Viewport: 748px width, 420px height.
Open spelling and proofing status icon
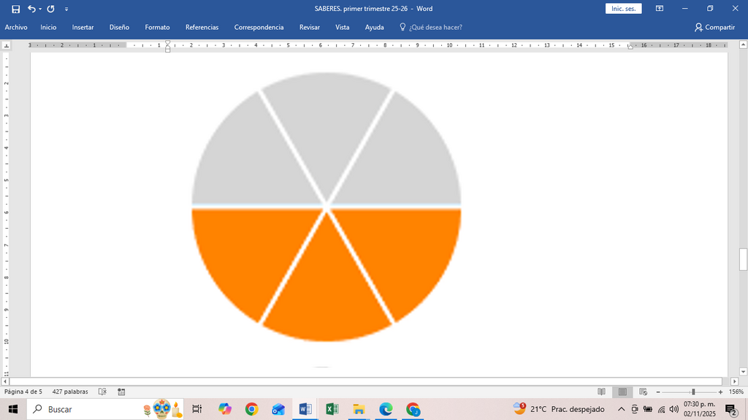pos(102,392)
